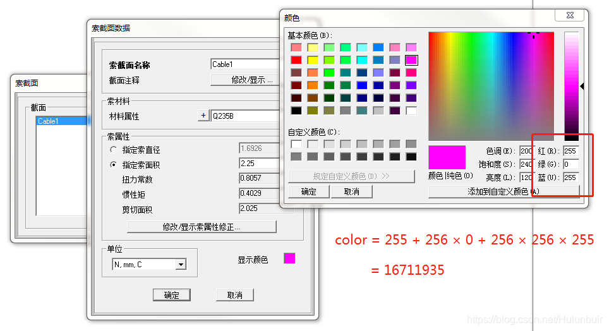The height and width of the screenshot is (331, 609).
Task: Click the Cable1 name input field
Action: (x=245, y=64)
